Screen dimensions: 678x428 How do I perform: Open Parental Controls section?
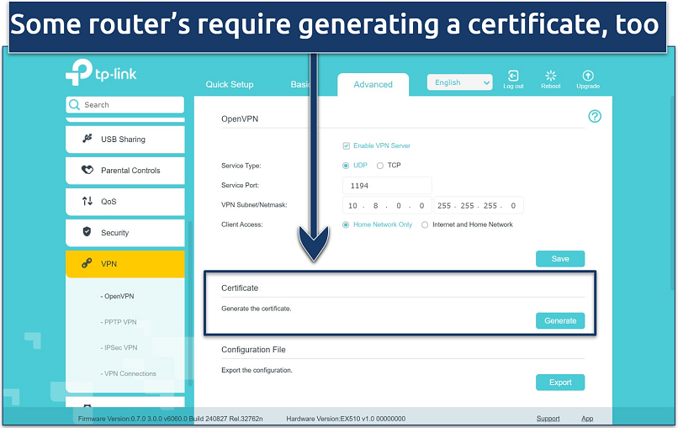[x=124, y=171]
